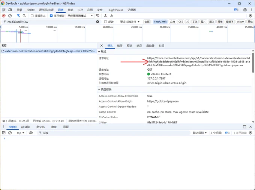Show 启动器 initiator tab of request
This screenshot has height=190, width=255.
click(x=150, y=46)
